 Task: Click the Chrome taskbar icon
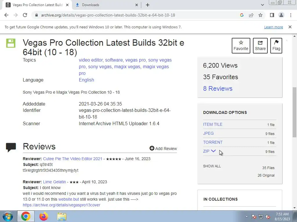(x=26, y=216)
